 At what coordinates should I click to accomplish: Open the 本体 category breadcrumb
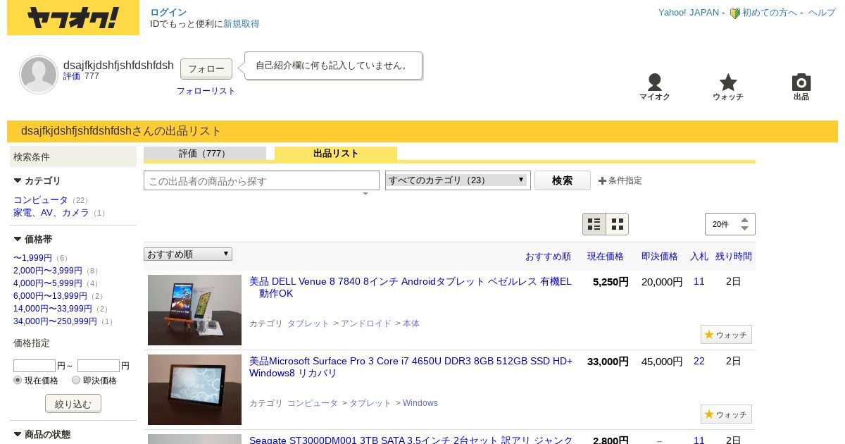(x=411, y=323)
